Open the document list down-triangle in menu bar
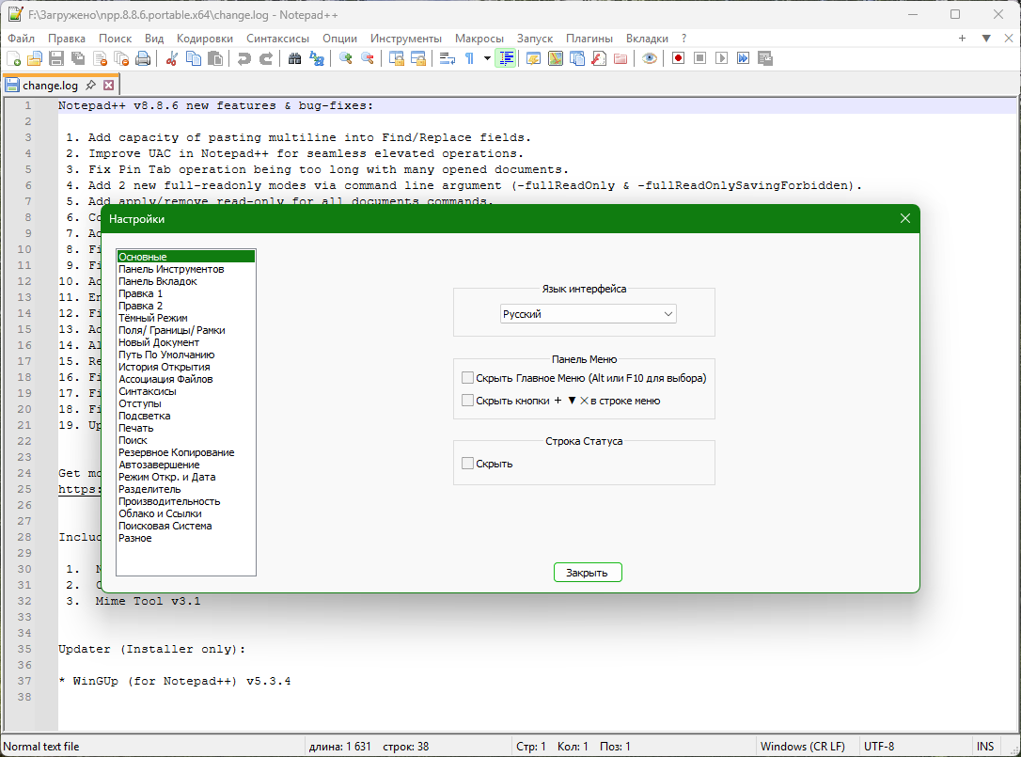This screenshot has height=757, width=1021. tap(986, 39)
